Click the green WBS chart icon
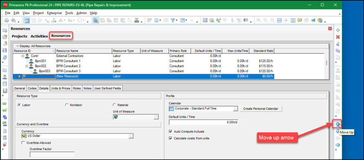This screenshot has width=364, height=160. pos(54,20)
